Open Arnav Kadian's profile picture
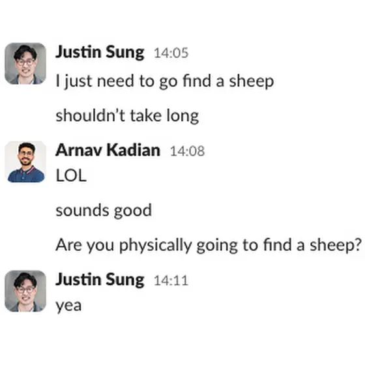Viewport: 365px width, 365px height. click(x=25, y=162)
